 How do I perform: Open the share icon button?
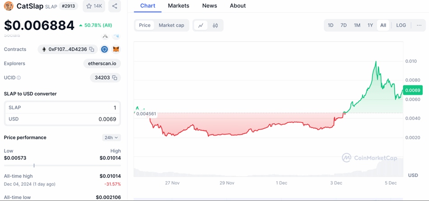tap(115, 6)
